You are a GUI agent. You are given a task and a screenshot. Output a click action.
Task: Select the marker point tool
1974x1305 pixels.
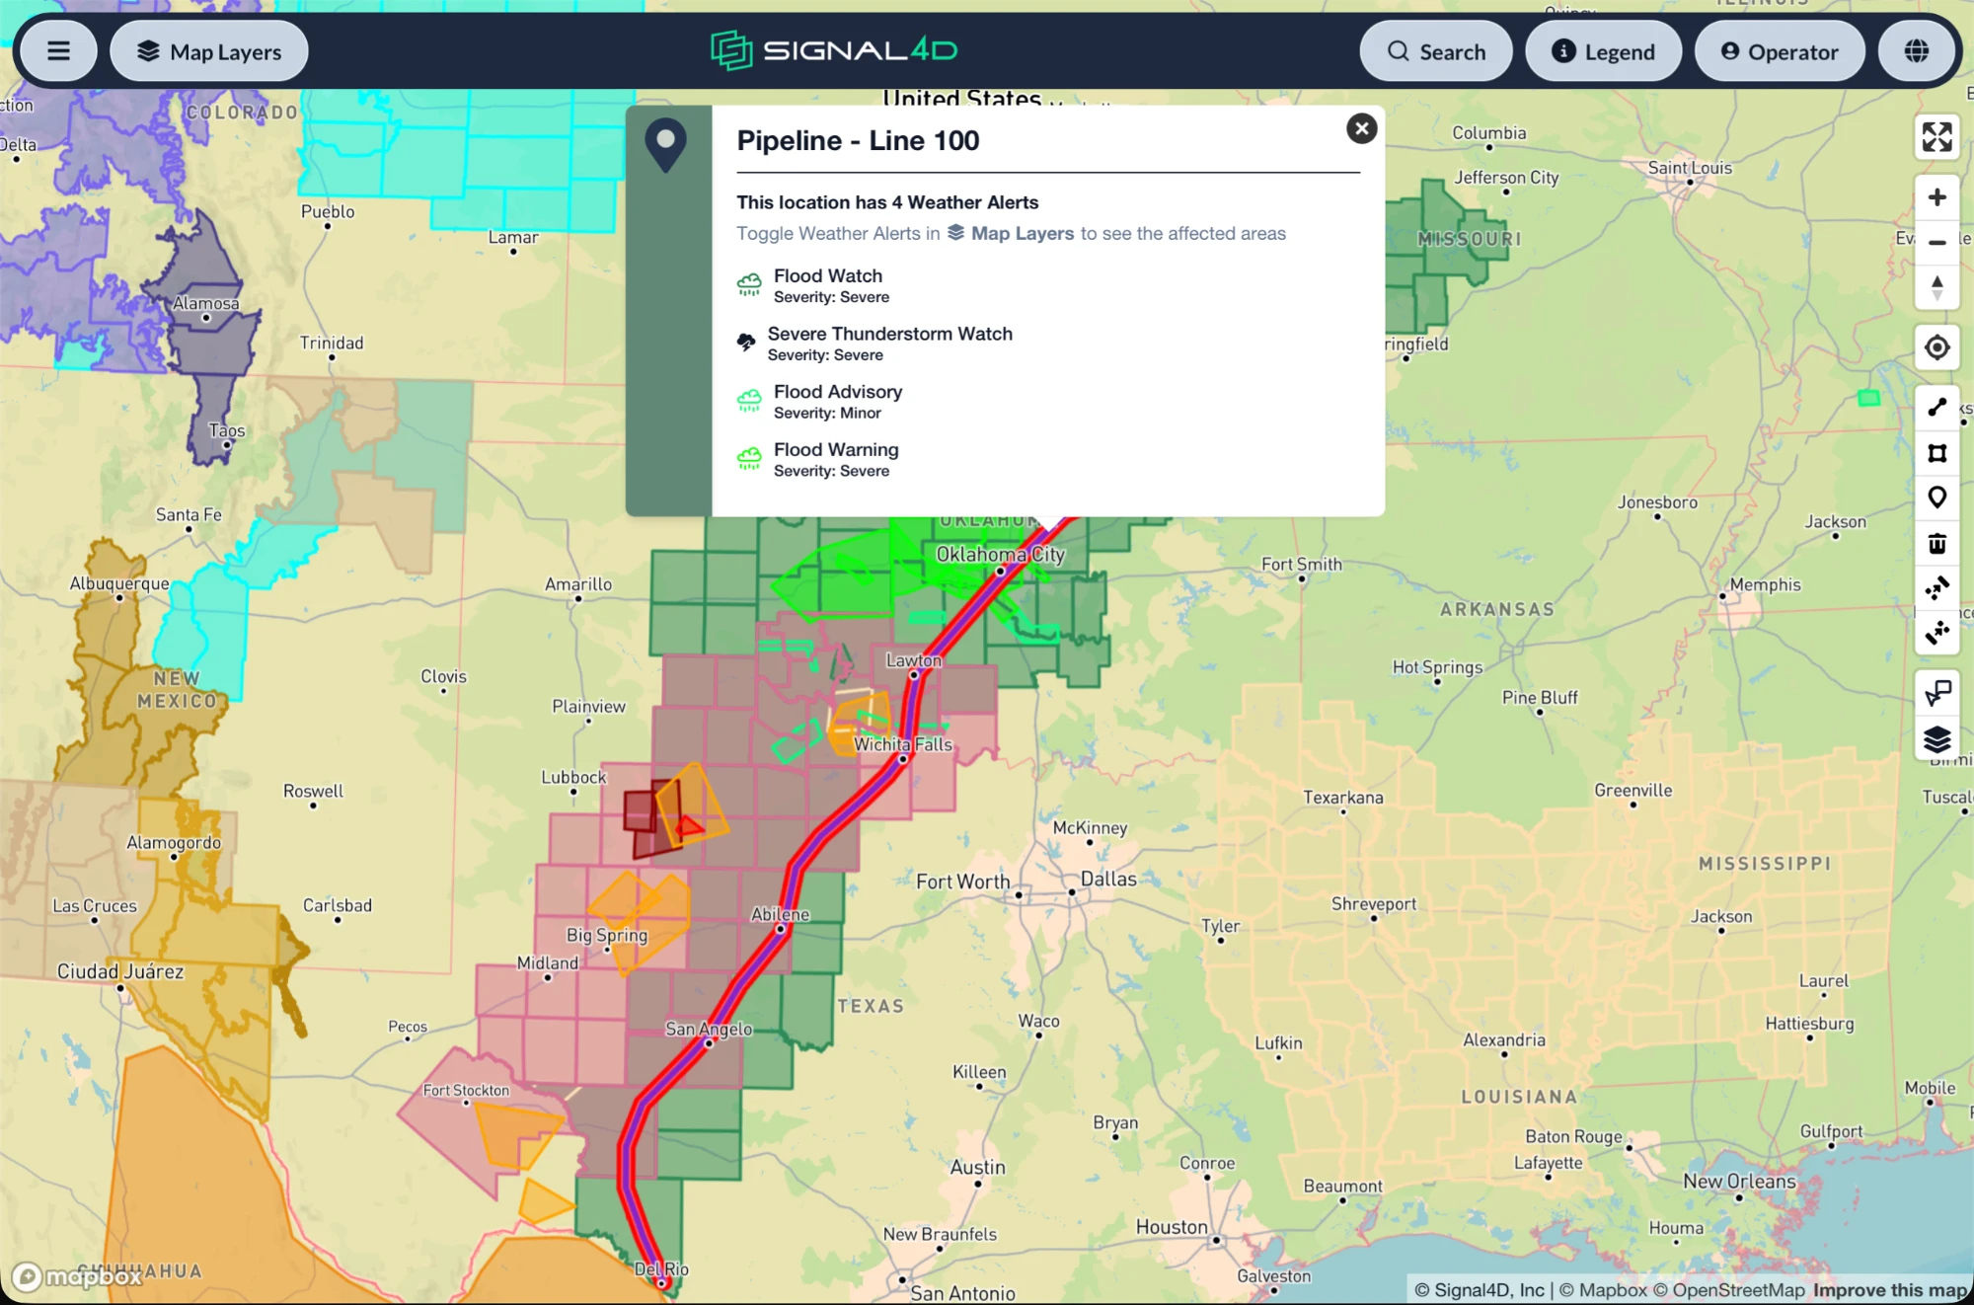point(1936,499)
